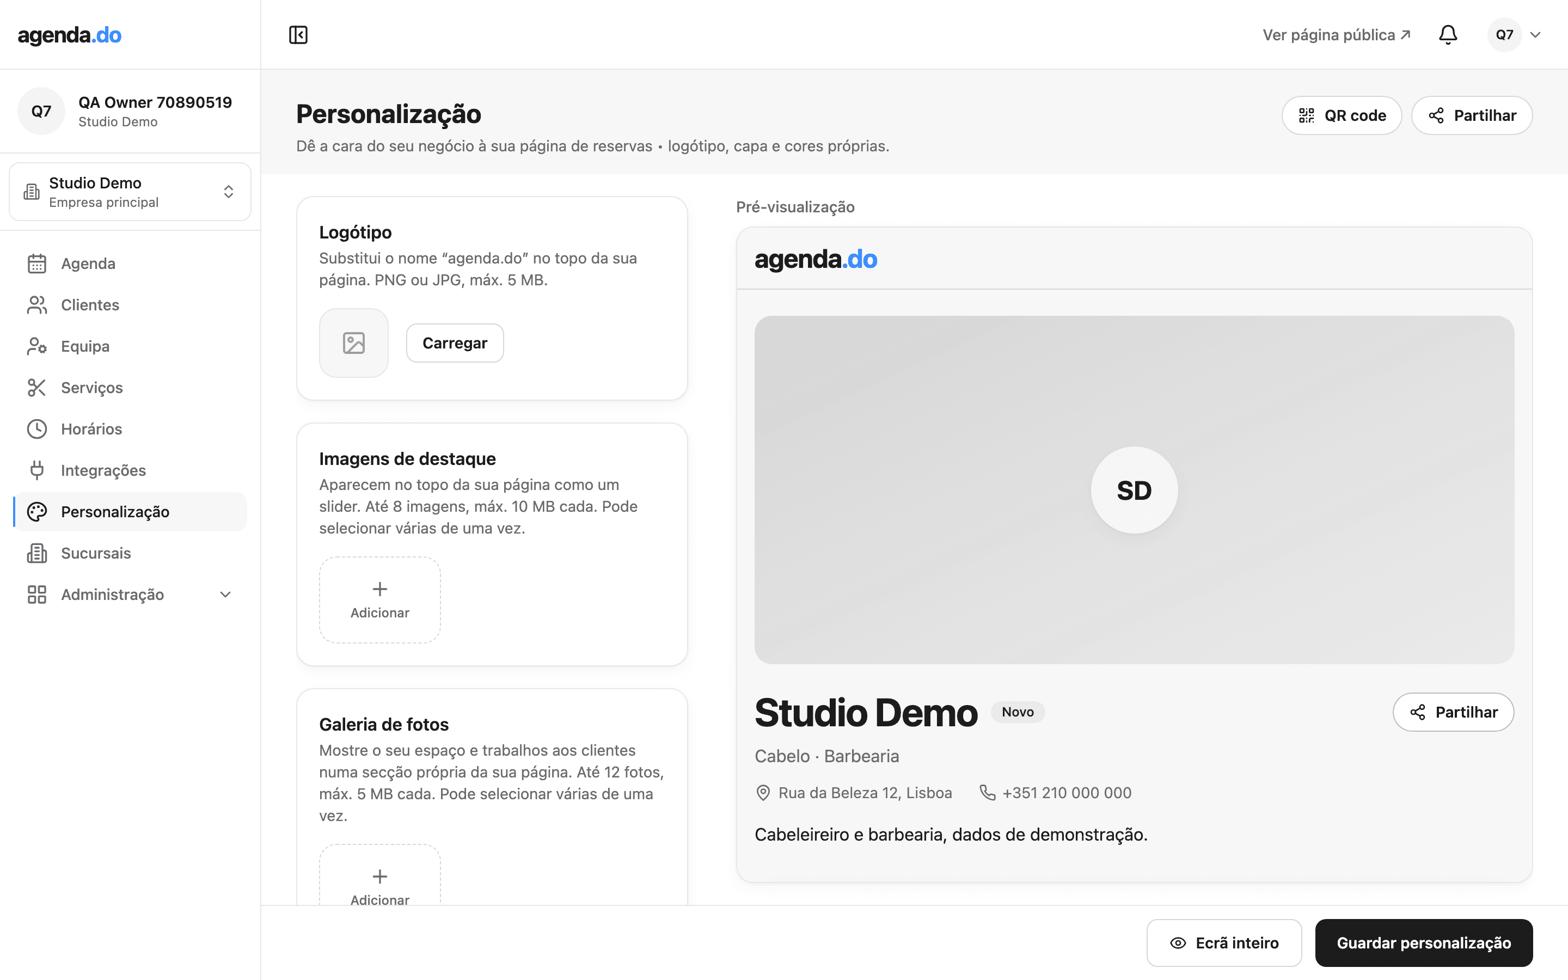Click the SD avatar in preview cover
The image size is (1568, 980).
(1134, 490)
